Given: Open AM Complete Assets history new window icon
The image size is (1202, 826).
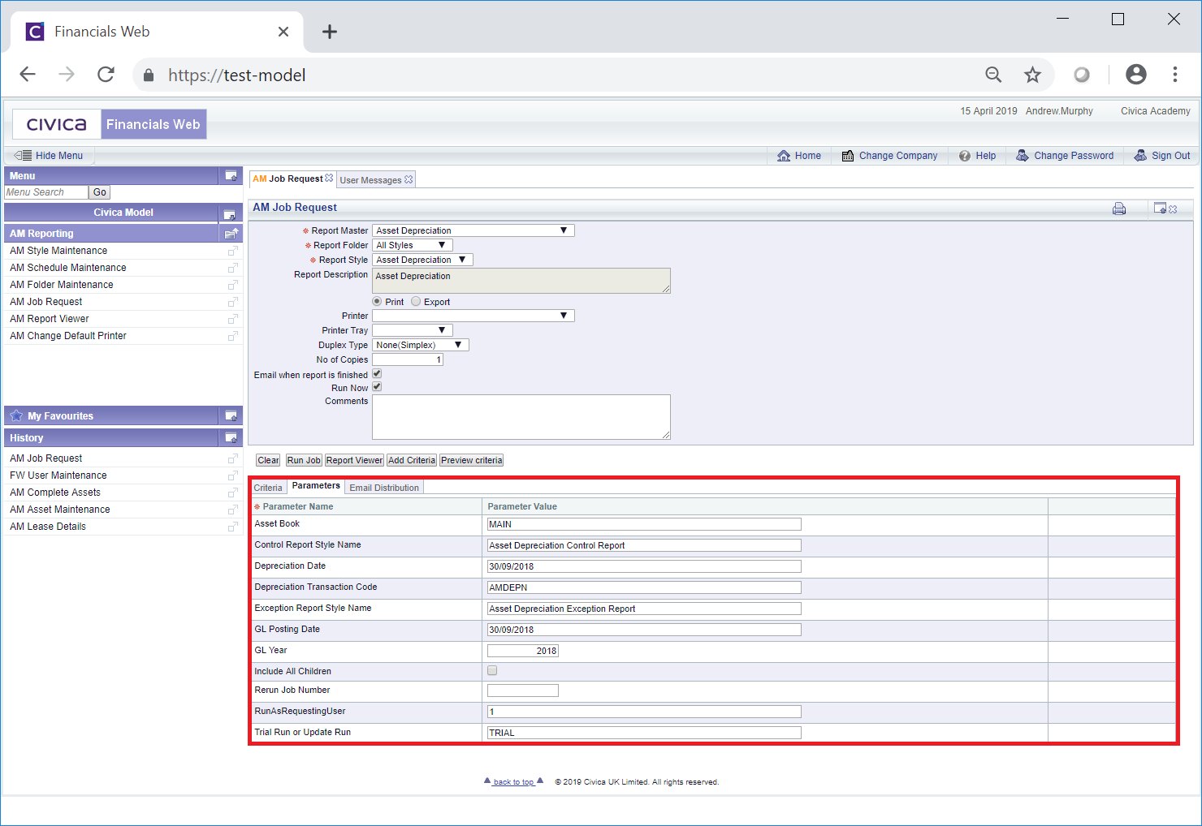Looking at the screenshot, I should 233,493.
